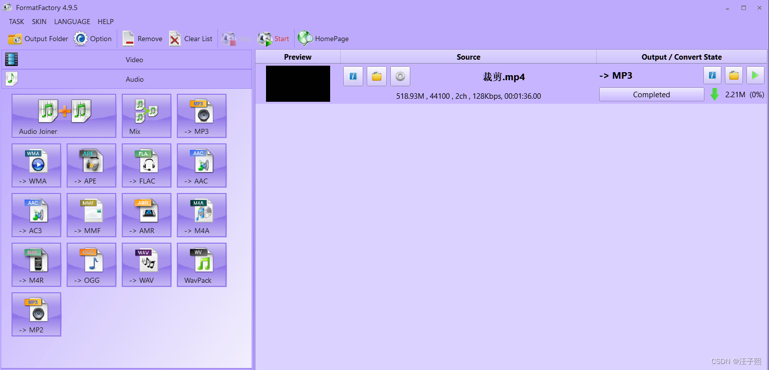
Task: Click the green down arrow indicator
Action: 714,94
